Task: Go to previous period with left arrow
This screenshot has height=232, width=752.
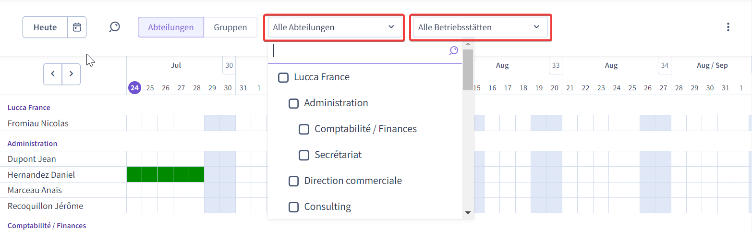Action: 53,74
